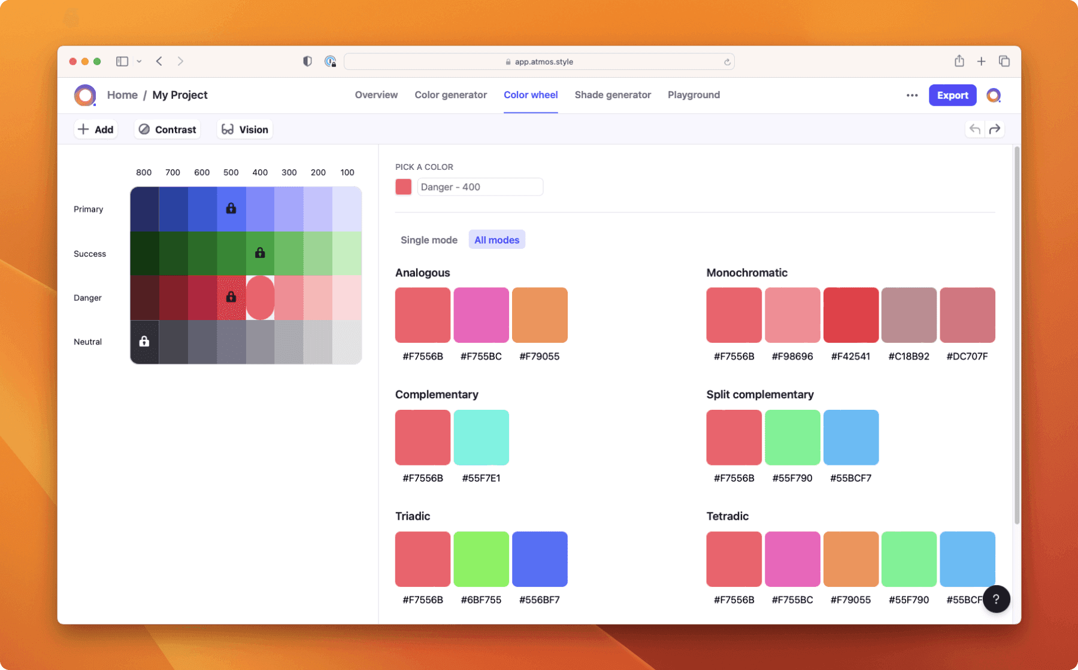Open the Playground tab

(x=694, y=95)
